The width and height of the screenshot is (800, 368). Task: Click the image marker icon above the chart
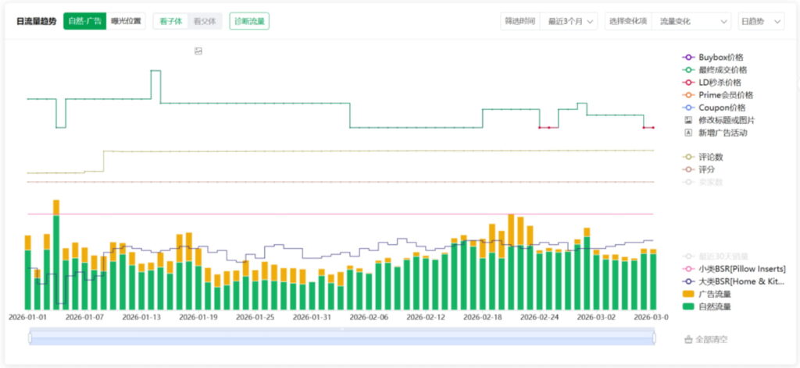(x=198, y=51)
